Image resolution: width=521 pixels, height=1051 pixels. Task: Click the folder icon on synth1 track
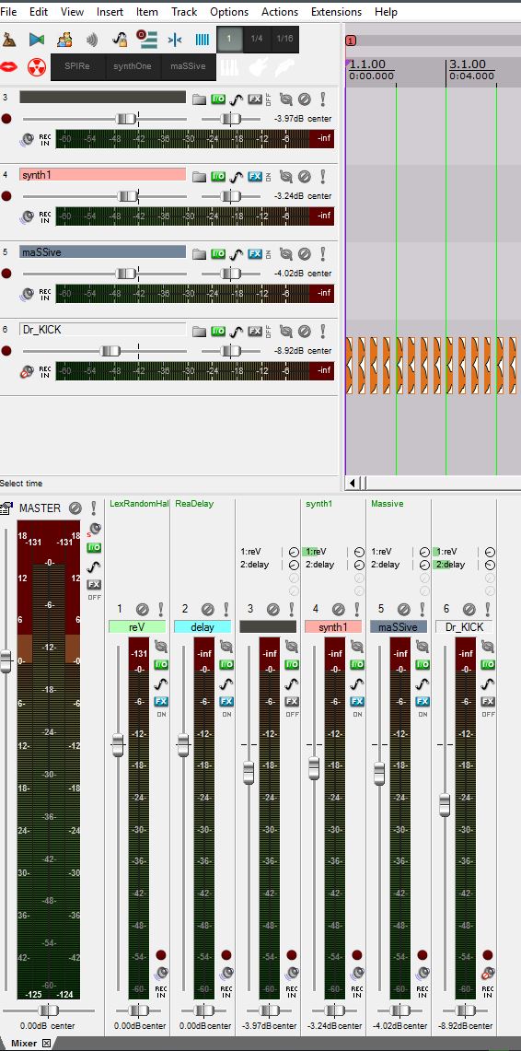click(199, 177)
